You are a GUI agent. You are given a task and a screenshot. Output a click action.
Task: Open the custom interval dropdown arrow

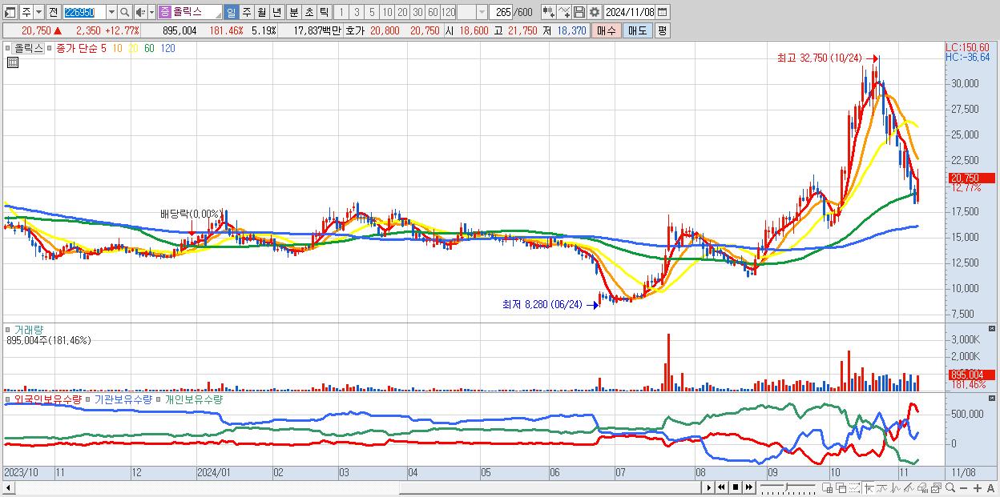(x=482, y=12)
